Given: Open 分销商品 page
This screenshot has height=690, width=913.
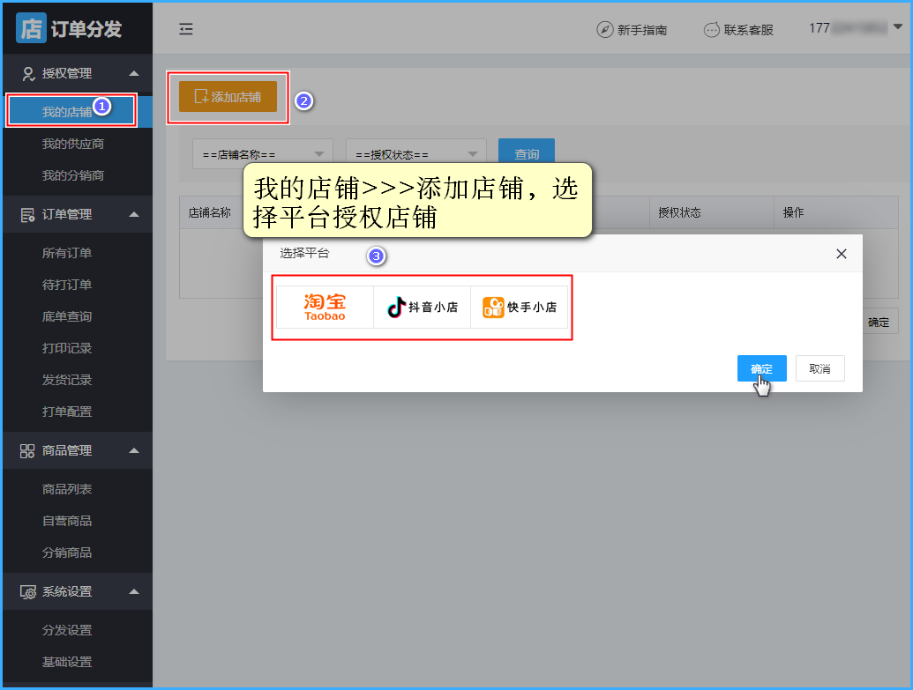Looking at the screenshot, I should click(x=67, y=553).
